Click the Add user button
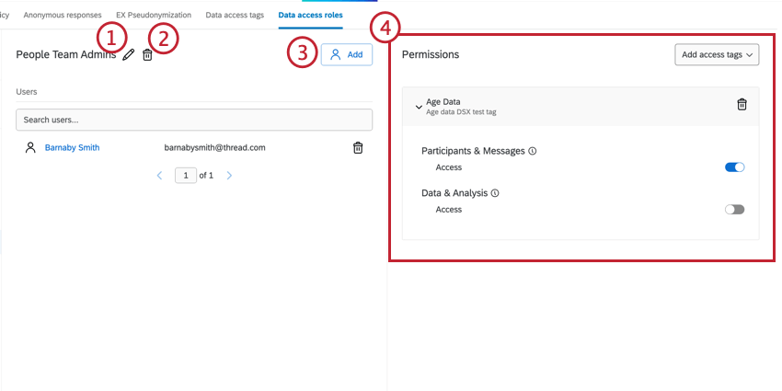The image size is (782, 391). [347, 55]
